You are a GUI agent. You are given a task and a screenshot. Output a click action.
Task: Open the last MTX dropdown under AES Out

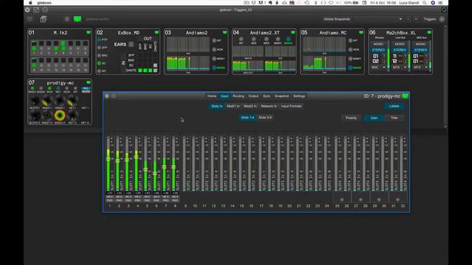[420, 67]
